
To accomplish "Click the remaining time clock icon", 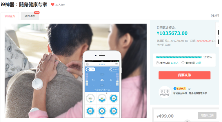I will pos(183,62).
